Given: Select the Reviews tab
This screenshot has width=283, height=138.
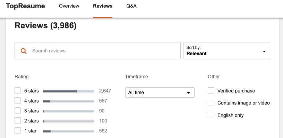Looking at the screenshot, I should (103, 6).
